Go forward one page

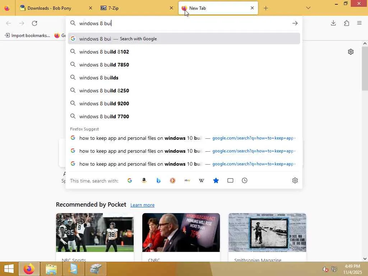click(22, 23)
